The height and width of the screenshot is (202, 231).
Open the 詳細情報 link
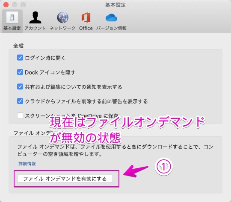point(27,164)
